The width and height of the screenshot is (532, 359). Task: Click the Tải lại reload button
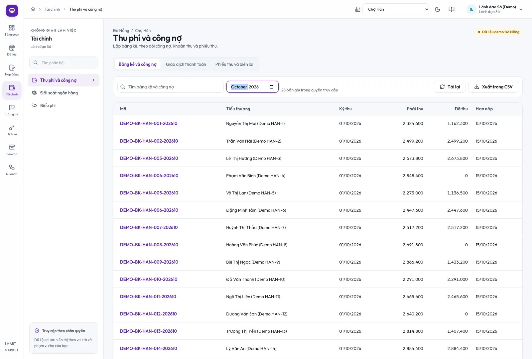450,87
